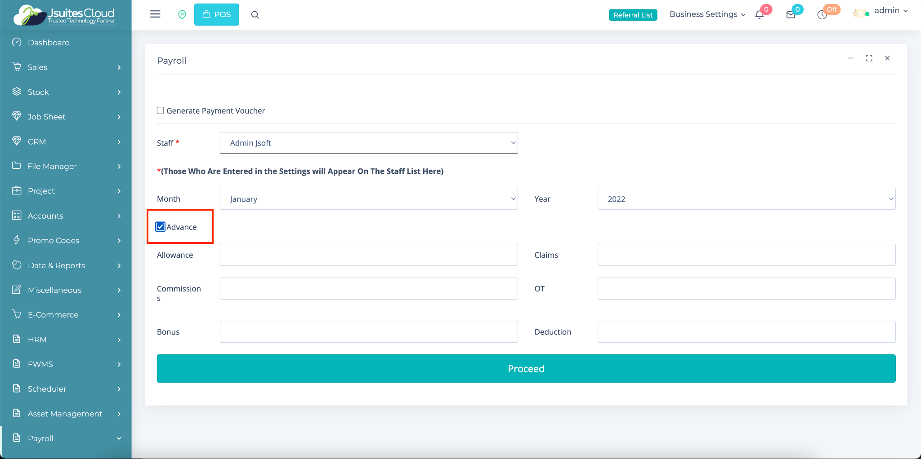Click the Referral List button
Image resolution: width=921 pixels, height=459 pixels.
click(x=633, y=15)
